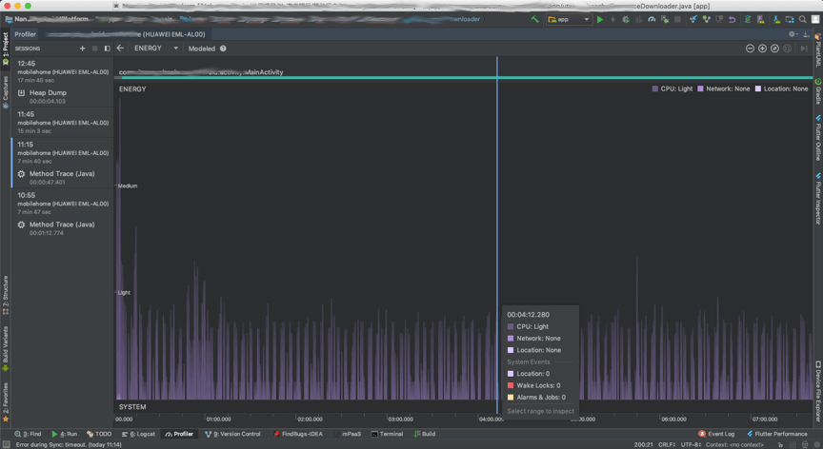Jump to live data in profiler

[804, 49]
